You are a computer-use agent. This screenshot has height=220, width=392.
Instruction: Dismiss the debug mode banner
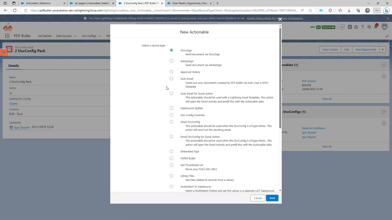click(x=388, y=18)
